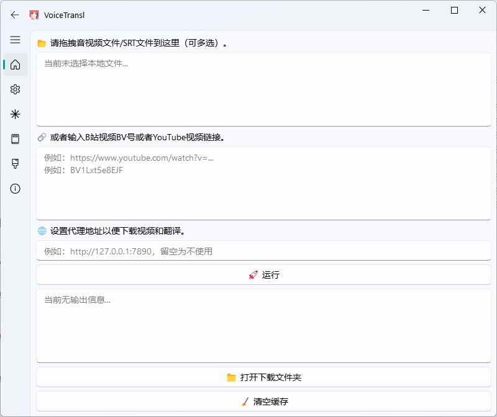Click the drag files instruction label
This screenshot has width=497, height=417.
pos(139,43)
